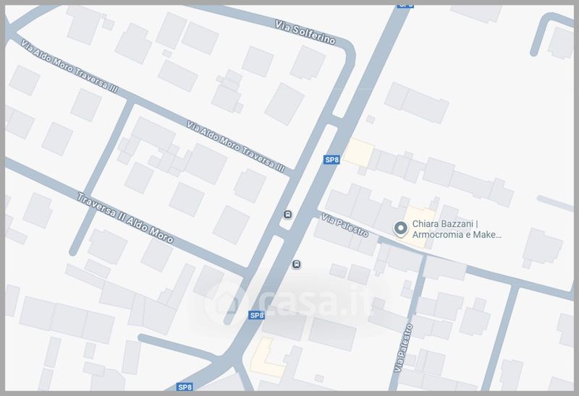Screen dimensions: 579x396
Task: Click the SP8 road shield near the yellow building
Action: pyautogui.click(x=331, y=160)
